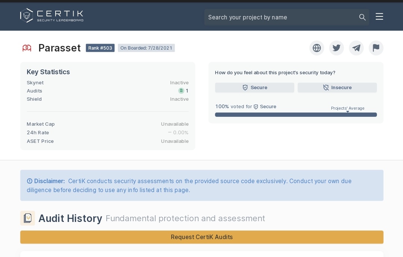
Task: Open the project's Telegram link
Action: pyautogui.click(x=356, y=48)
